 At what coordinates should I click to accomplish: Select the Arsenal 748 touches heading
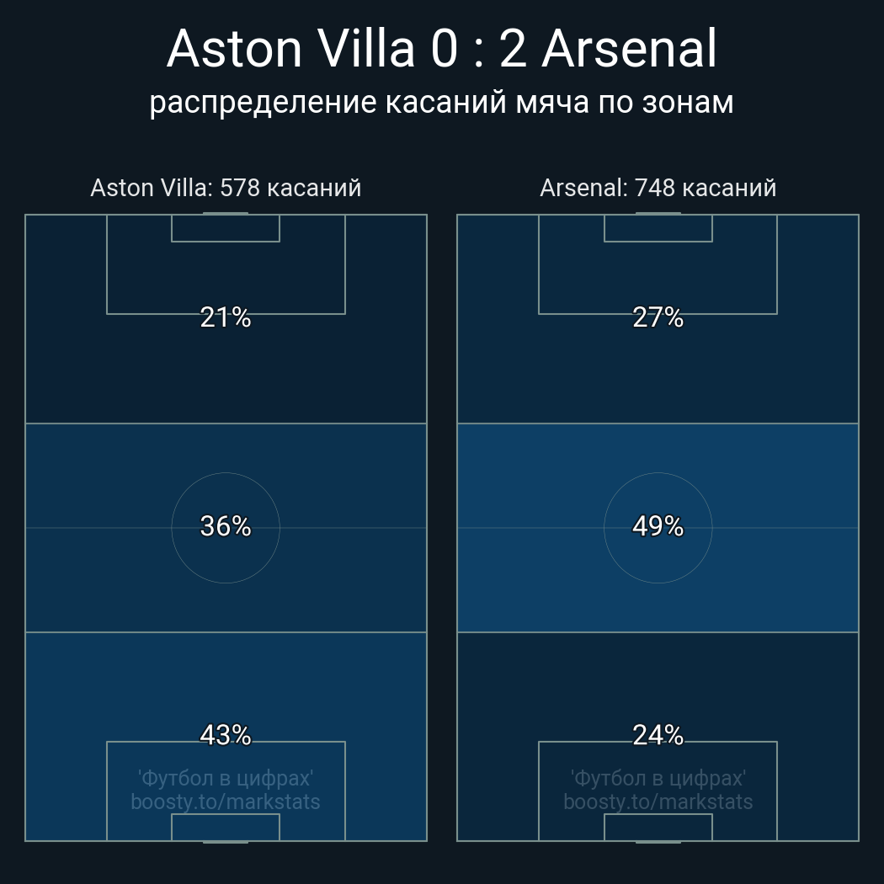tap(658, 188)
